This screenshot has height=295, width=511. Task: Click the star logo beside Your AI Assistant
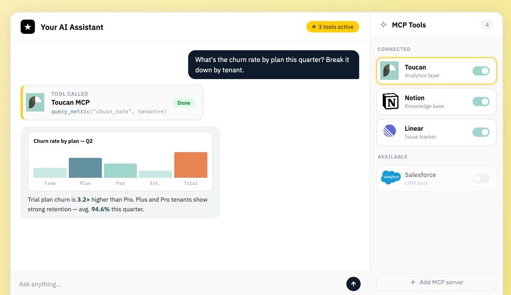click(28, 27)
